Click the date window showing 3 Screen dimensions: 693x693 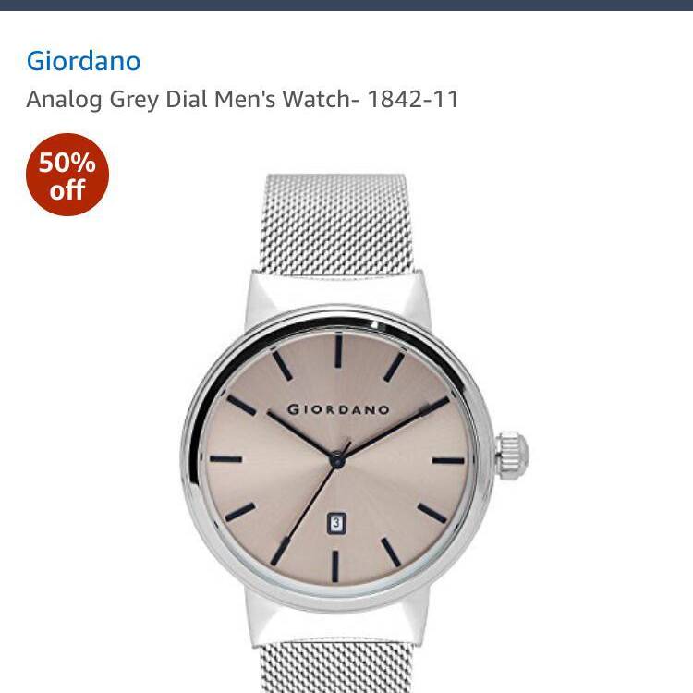pyautogui.click(x=336, y=523)
